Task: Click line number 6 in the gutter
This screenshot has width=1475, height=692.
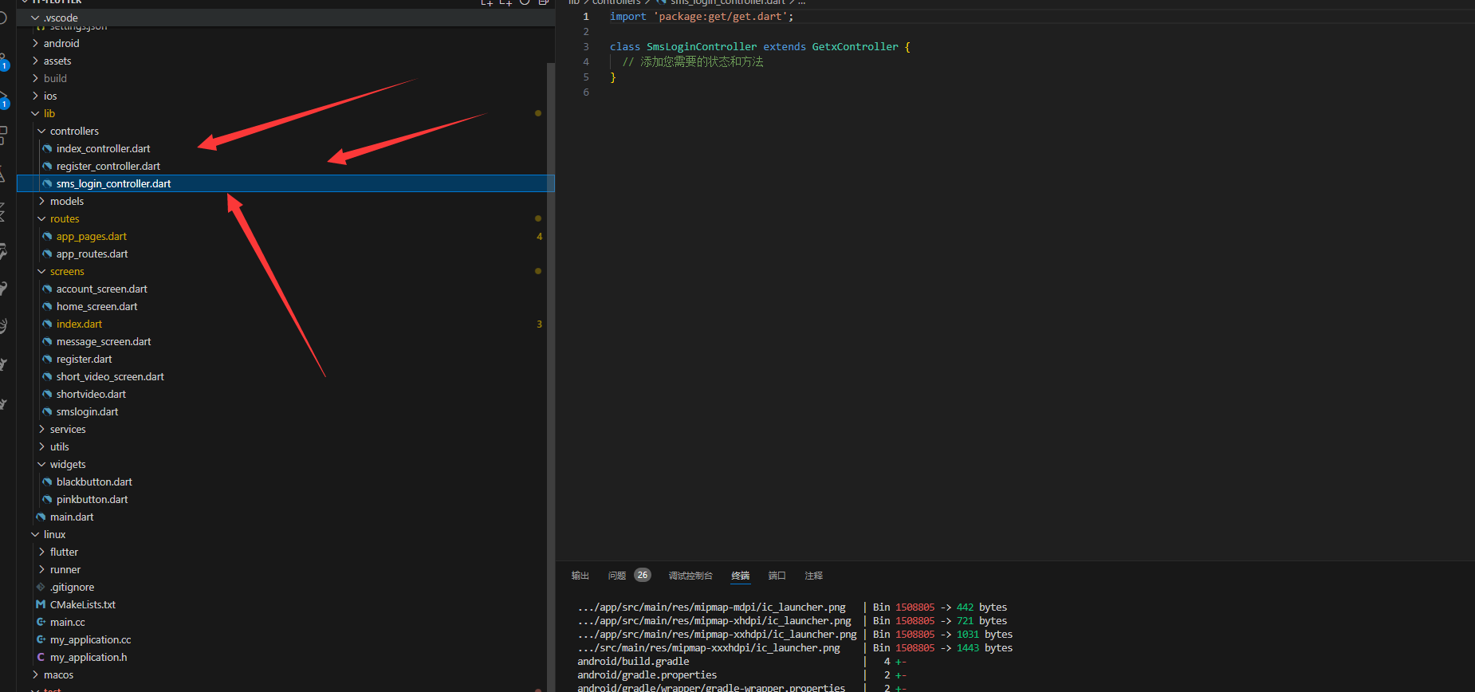Action: [x=586, y=92]
